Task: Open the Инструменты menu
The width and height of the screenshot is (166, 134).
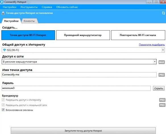Action: pyautogui.click(x=29, y=7)
